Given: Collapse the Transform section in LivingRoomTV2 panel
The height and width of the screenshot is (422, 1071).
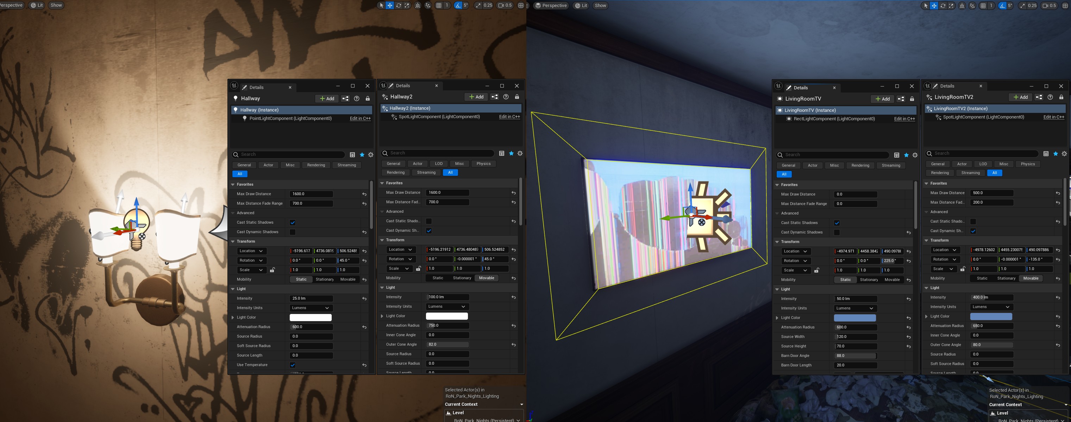Looking at the screenshot, I should tap(926, 240).
